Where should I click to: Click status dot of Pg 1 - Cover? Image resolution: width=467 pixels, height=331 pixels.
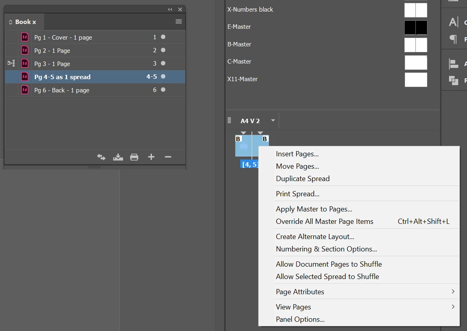pos(163,37)
